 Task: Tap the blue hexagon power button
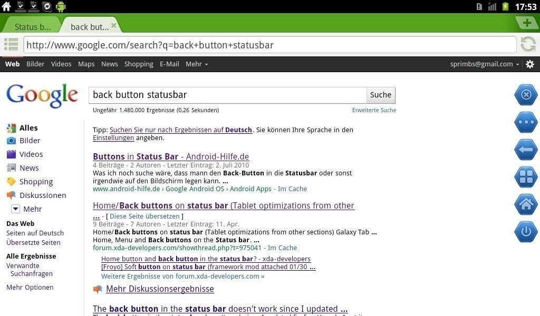click(526, 232)
